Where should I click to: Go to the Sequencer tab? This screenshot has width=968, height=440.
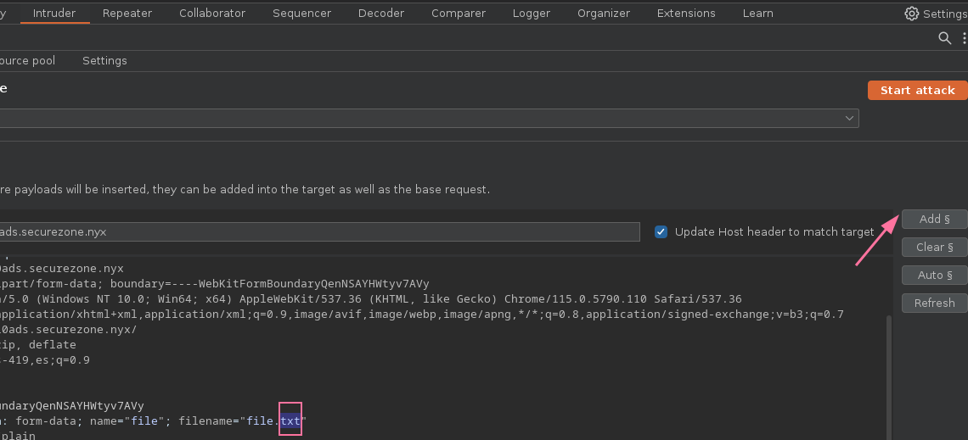tap(301, 14)
